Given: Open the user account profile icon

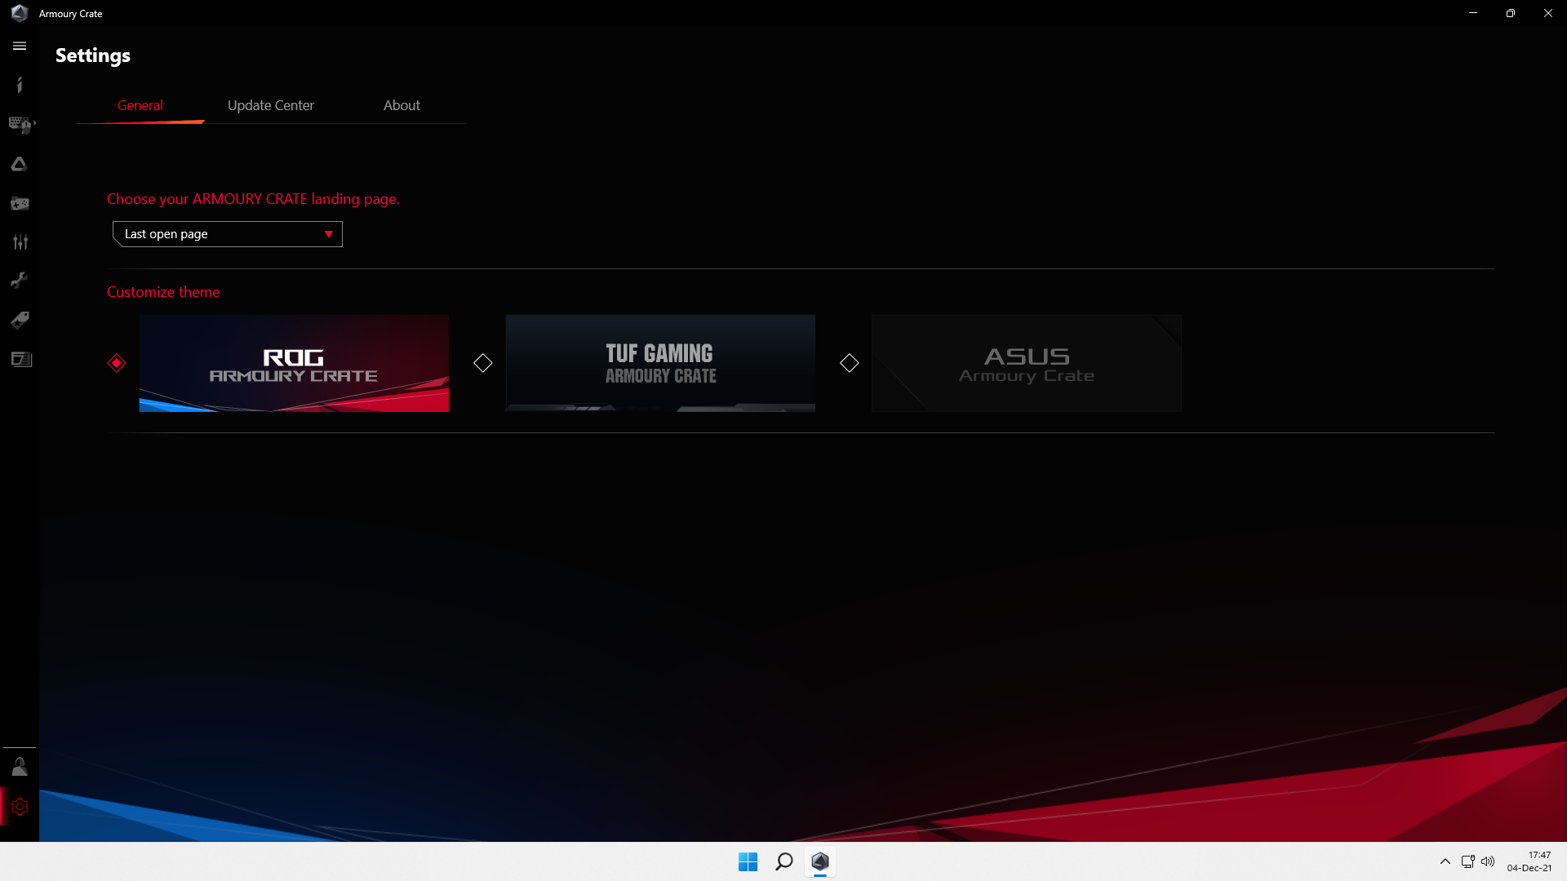Looking at the screenshot, I should (20, 767).
